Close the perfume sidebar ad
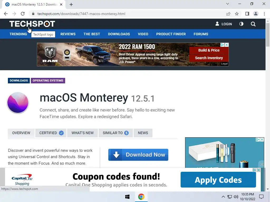270x202 pixels. 262,139
